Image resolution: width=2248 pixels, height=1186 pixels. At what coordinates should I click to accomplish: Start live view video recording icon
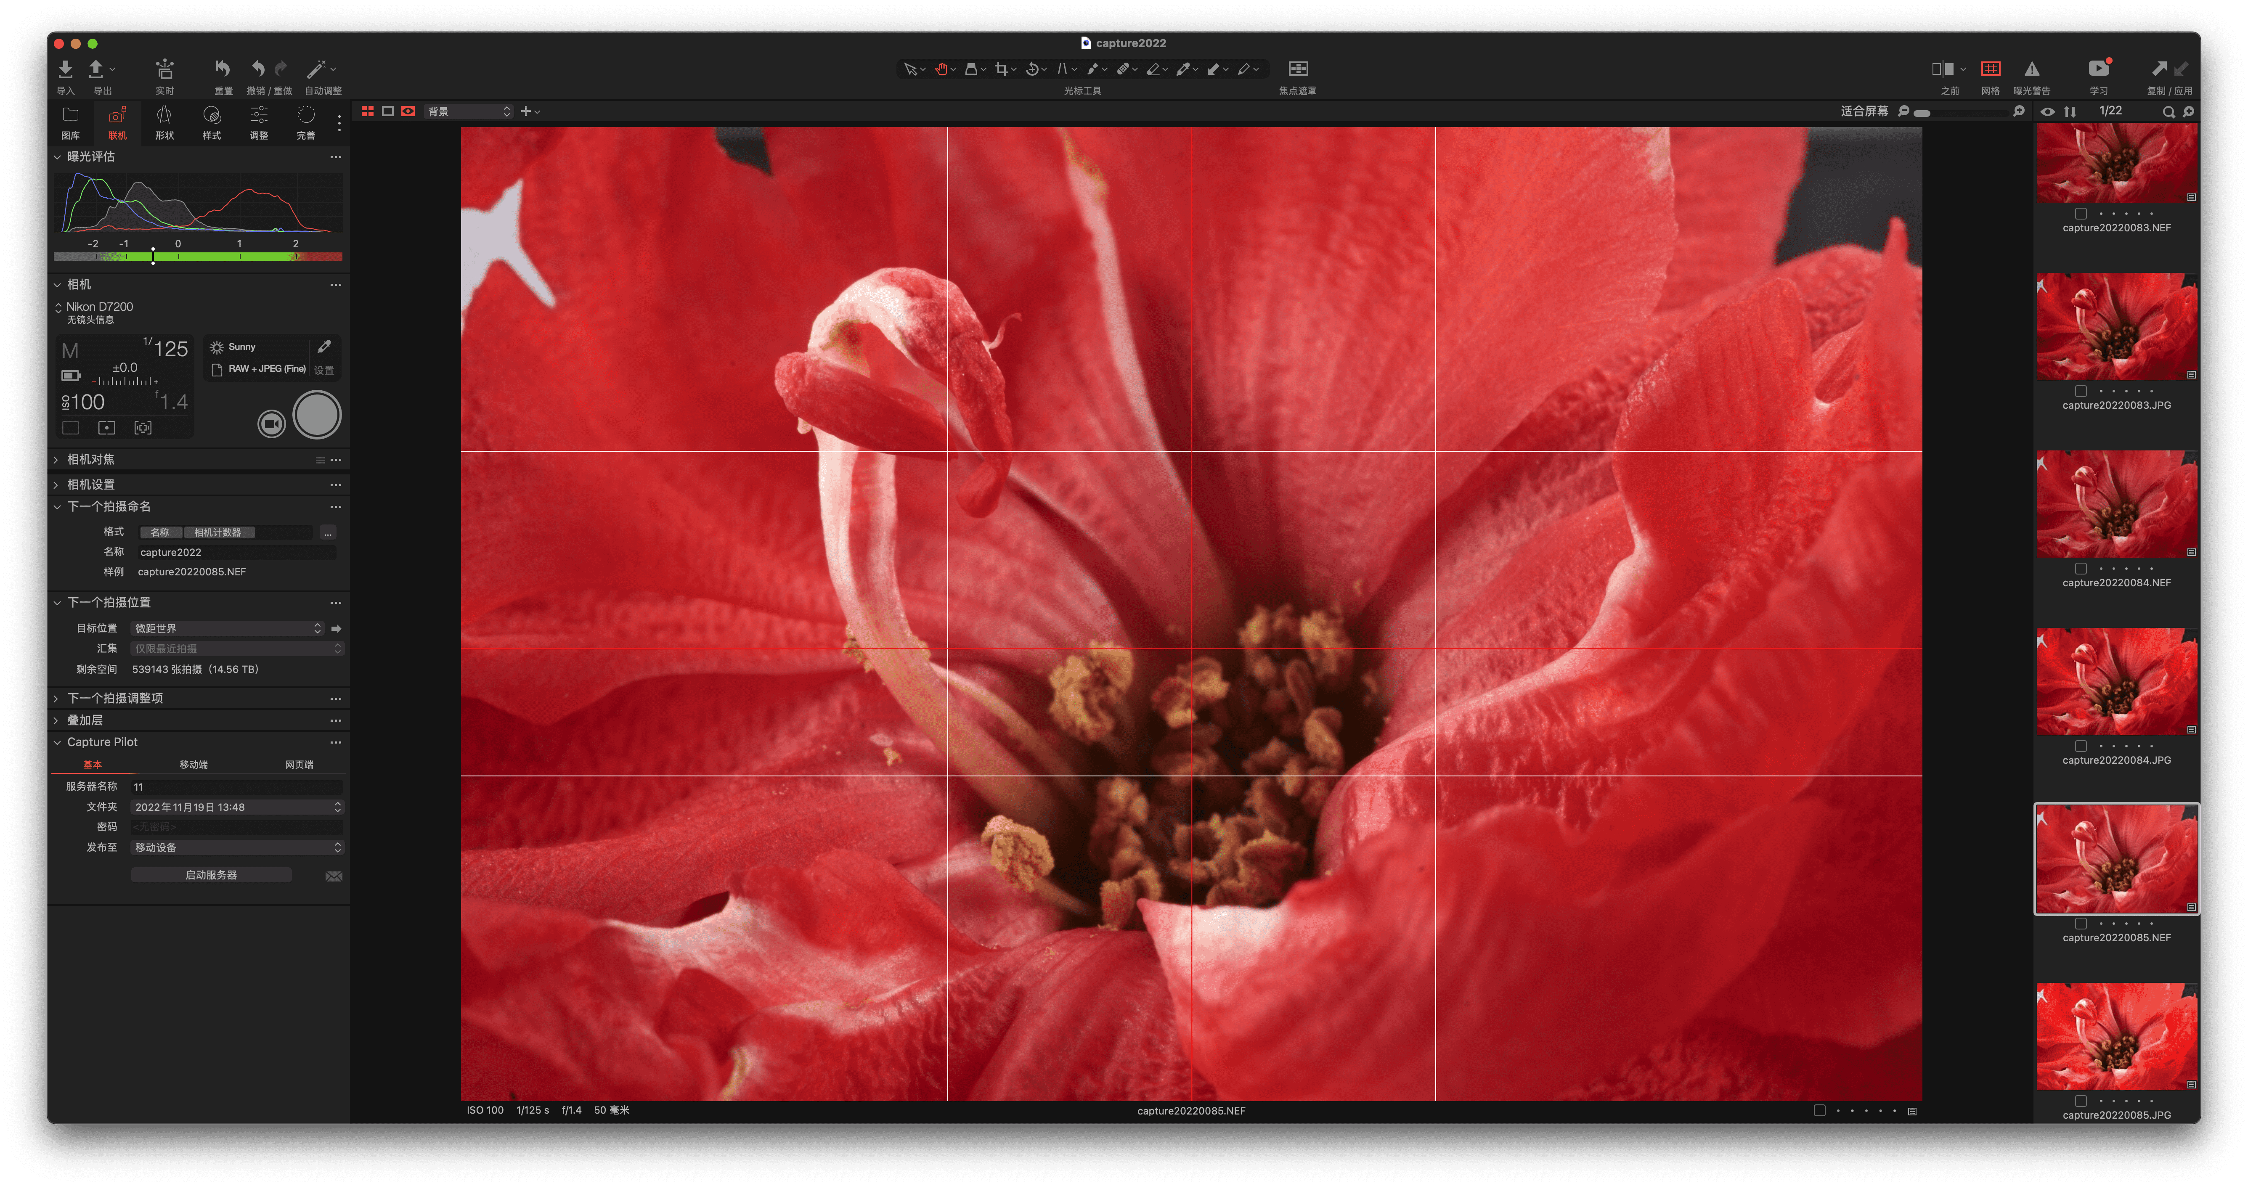click(271, 424)
